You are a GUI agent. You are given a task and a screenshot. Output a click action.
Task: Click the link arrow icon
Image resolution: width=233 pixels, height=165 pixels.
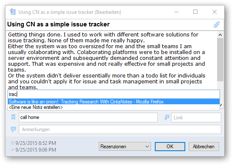pyautogui.click(x=167, y=117)
